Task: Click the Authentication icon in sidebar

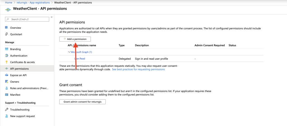Action: pos(7,56)
